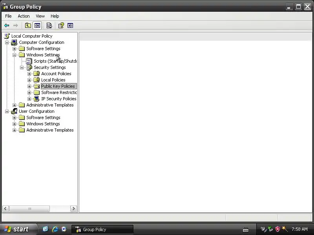Expand Software Settings under User Configuration
Viewport: 314px width, 235px height.
click(x=14, y=118)
